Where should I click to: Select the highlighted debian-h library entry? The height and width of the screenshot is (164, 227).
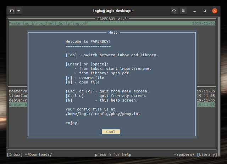tap(18, 104)
